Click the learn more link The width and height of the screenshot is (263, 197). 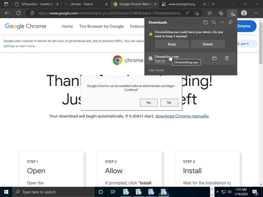tap(27, 46)
